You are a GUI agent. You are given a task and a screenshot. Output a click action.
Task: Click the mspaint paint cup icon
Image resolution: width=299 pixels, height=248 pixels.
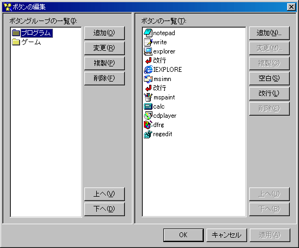coord(148,97)
